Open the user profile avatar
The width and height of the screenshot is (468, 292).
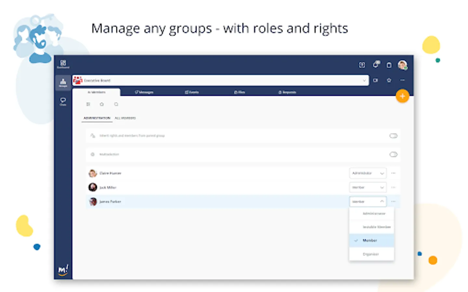click(x=403, y=65)
